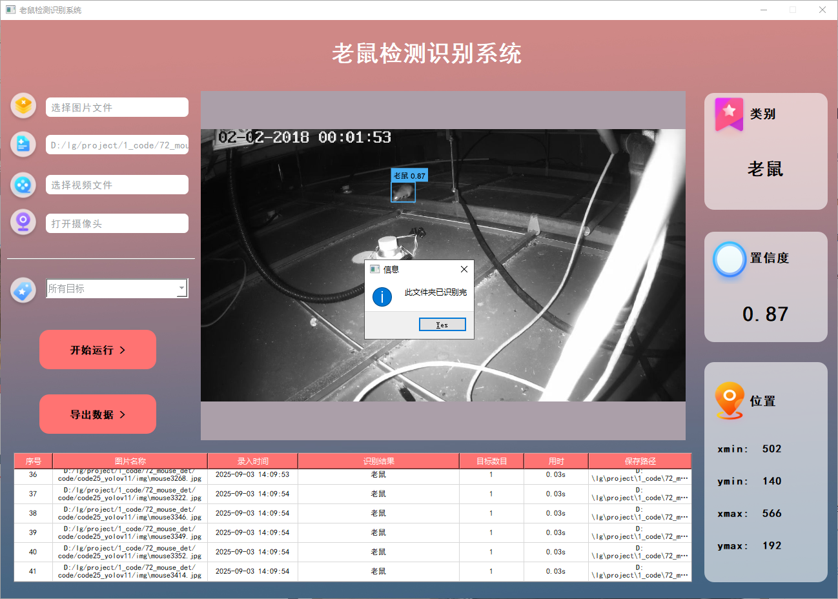The height and width of the screenshot is (599, 838).
Task: Click the 目标数目 column header
Action: point(492,461)
